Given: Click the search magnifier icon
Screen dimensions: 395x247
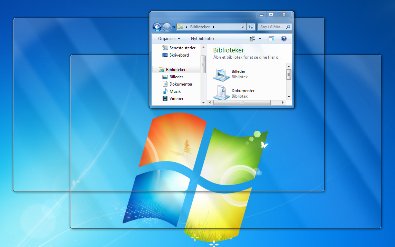Looking at the screenshot, I should (x=288, y=27).
